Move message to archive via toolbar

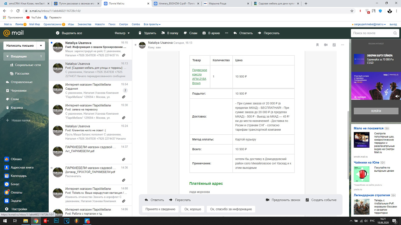(211, 33)
